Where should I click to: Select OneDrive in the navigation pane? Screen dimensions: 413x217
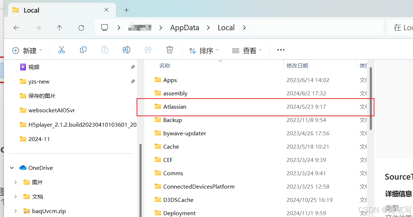41,168
